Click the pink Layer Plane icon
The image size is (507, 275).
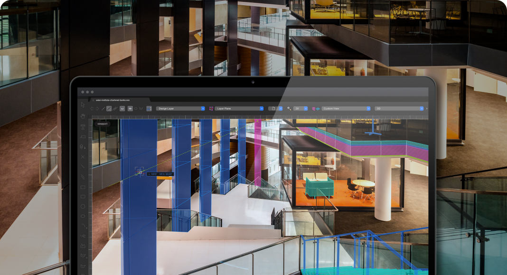[x=211, y=109]
